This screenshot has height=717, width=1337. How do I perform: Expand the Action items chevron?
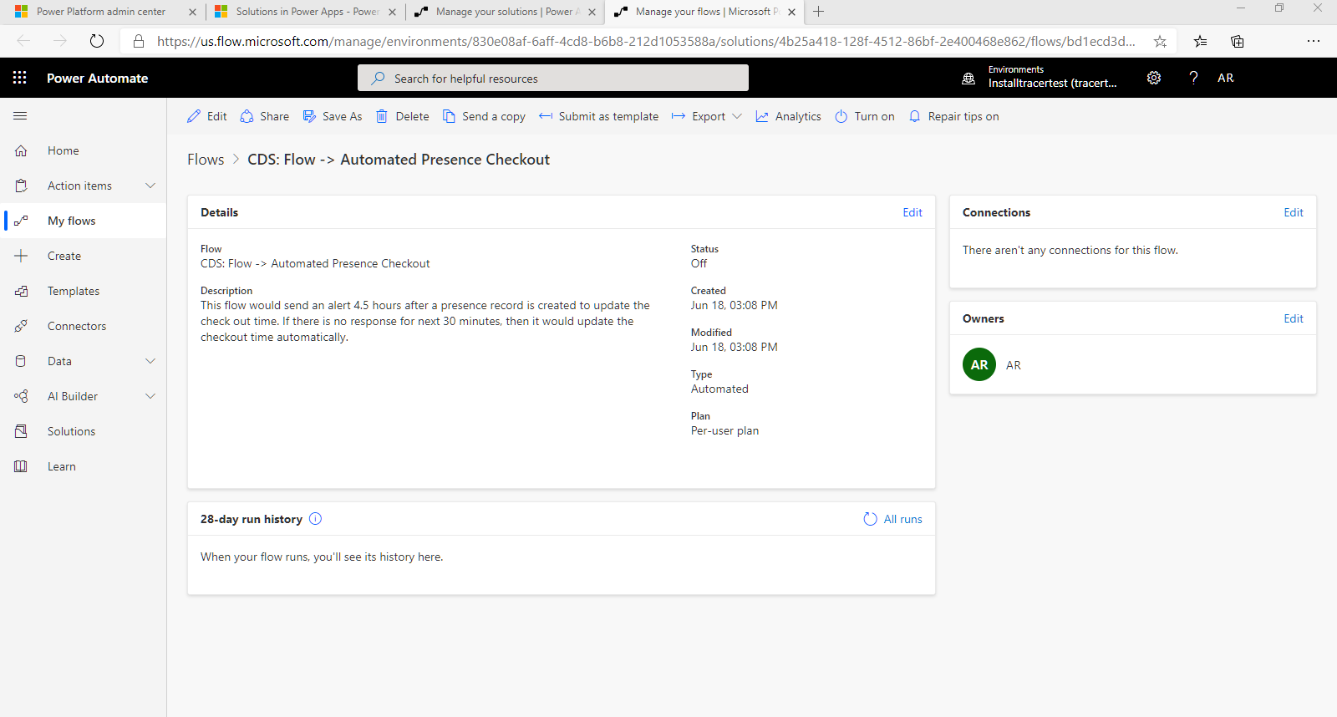(150, 186)
